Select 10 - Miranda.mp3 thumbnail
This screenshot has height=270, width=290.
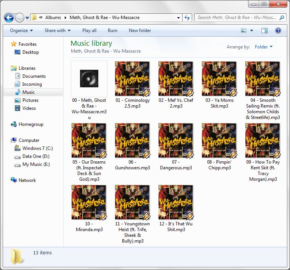pyautogui.click(x=89, y=202)
